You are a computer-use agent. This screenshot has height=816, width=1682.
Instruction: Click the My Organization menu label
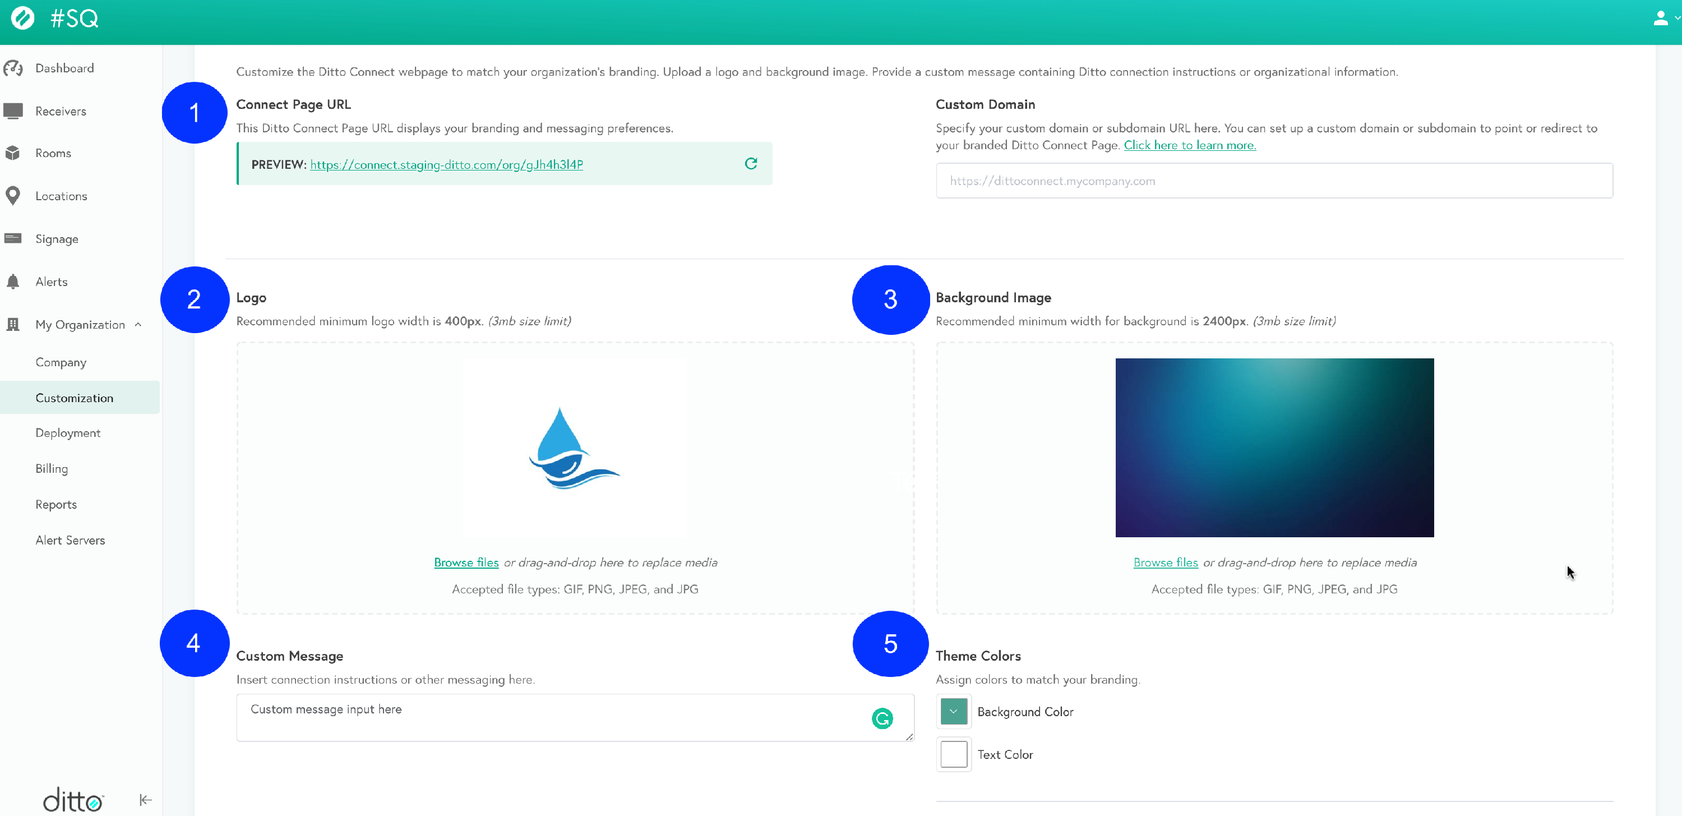[80, 325]
